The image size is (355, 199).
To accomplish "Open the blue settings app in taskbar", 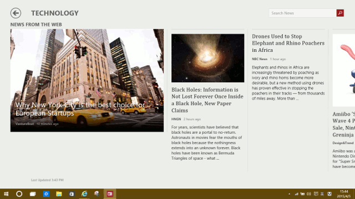I will pos(46,194).
